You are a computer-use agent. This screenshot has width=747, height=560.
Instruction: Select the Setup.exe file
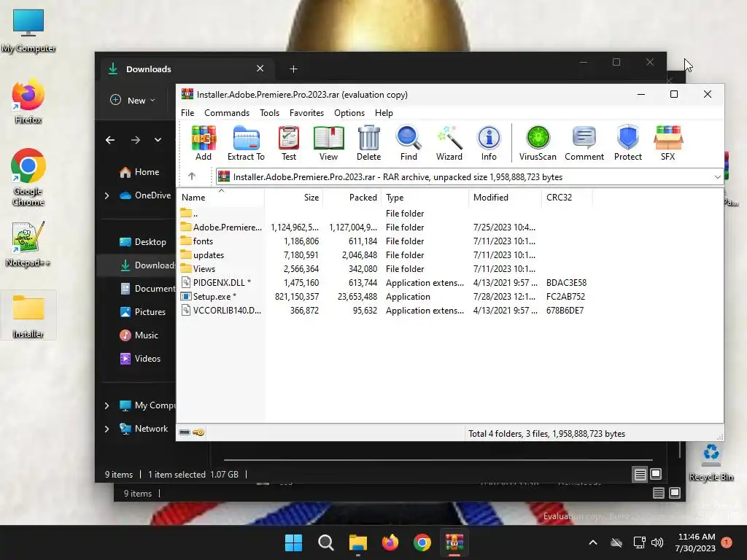pyautogui.click(x=384, y=296)
